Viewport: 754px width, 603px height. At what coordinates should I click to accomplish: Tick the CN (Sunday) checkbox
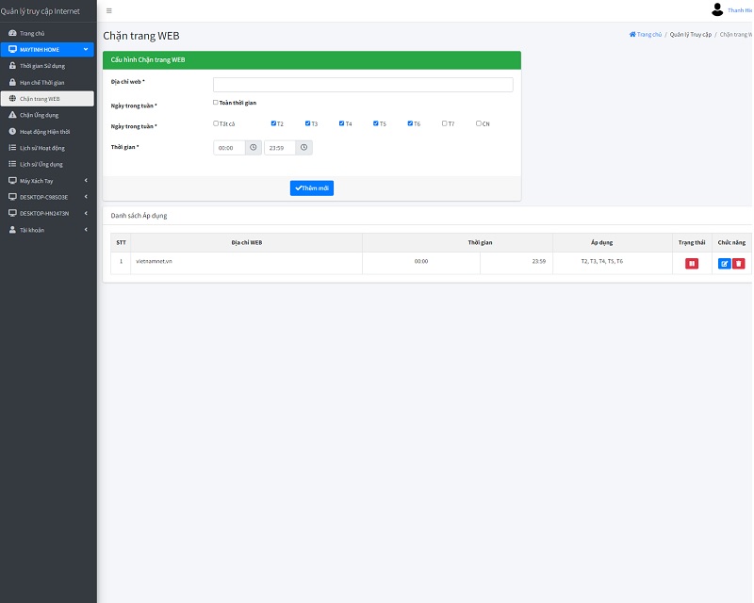[x=479, y=123]
